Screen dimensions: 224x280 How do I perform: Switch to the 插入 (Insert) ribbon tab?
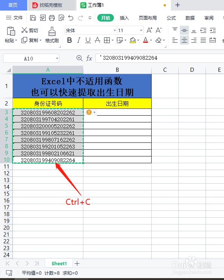(124, 18)
